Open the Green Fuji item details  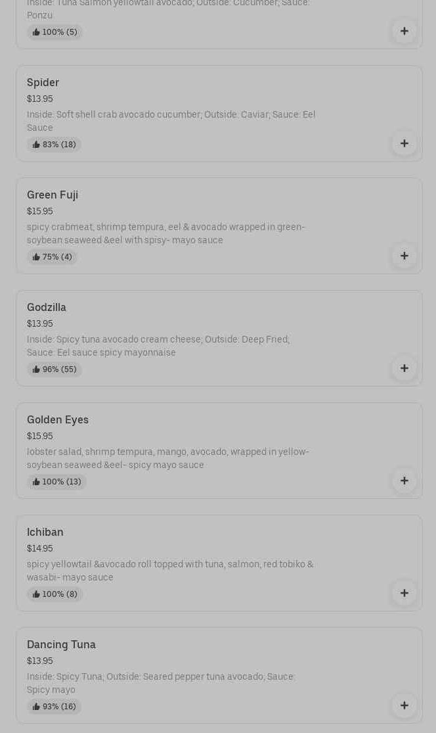coord(53,195)
